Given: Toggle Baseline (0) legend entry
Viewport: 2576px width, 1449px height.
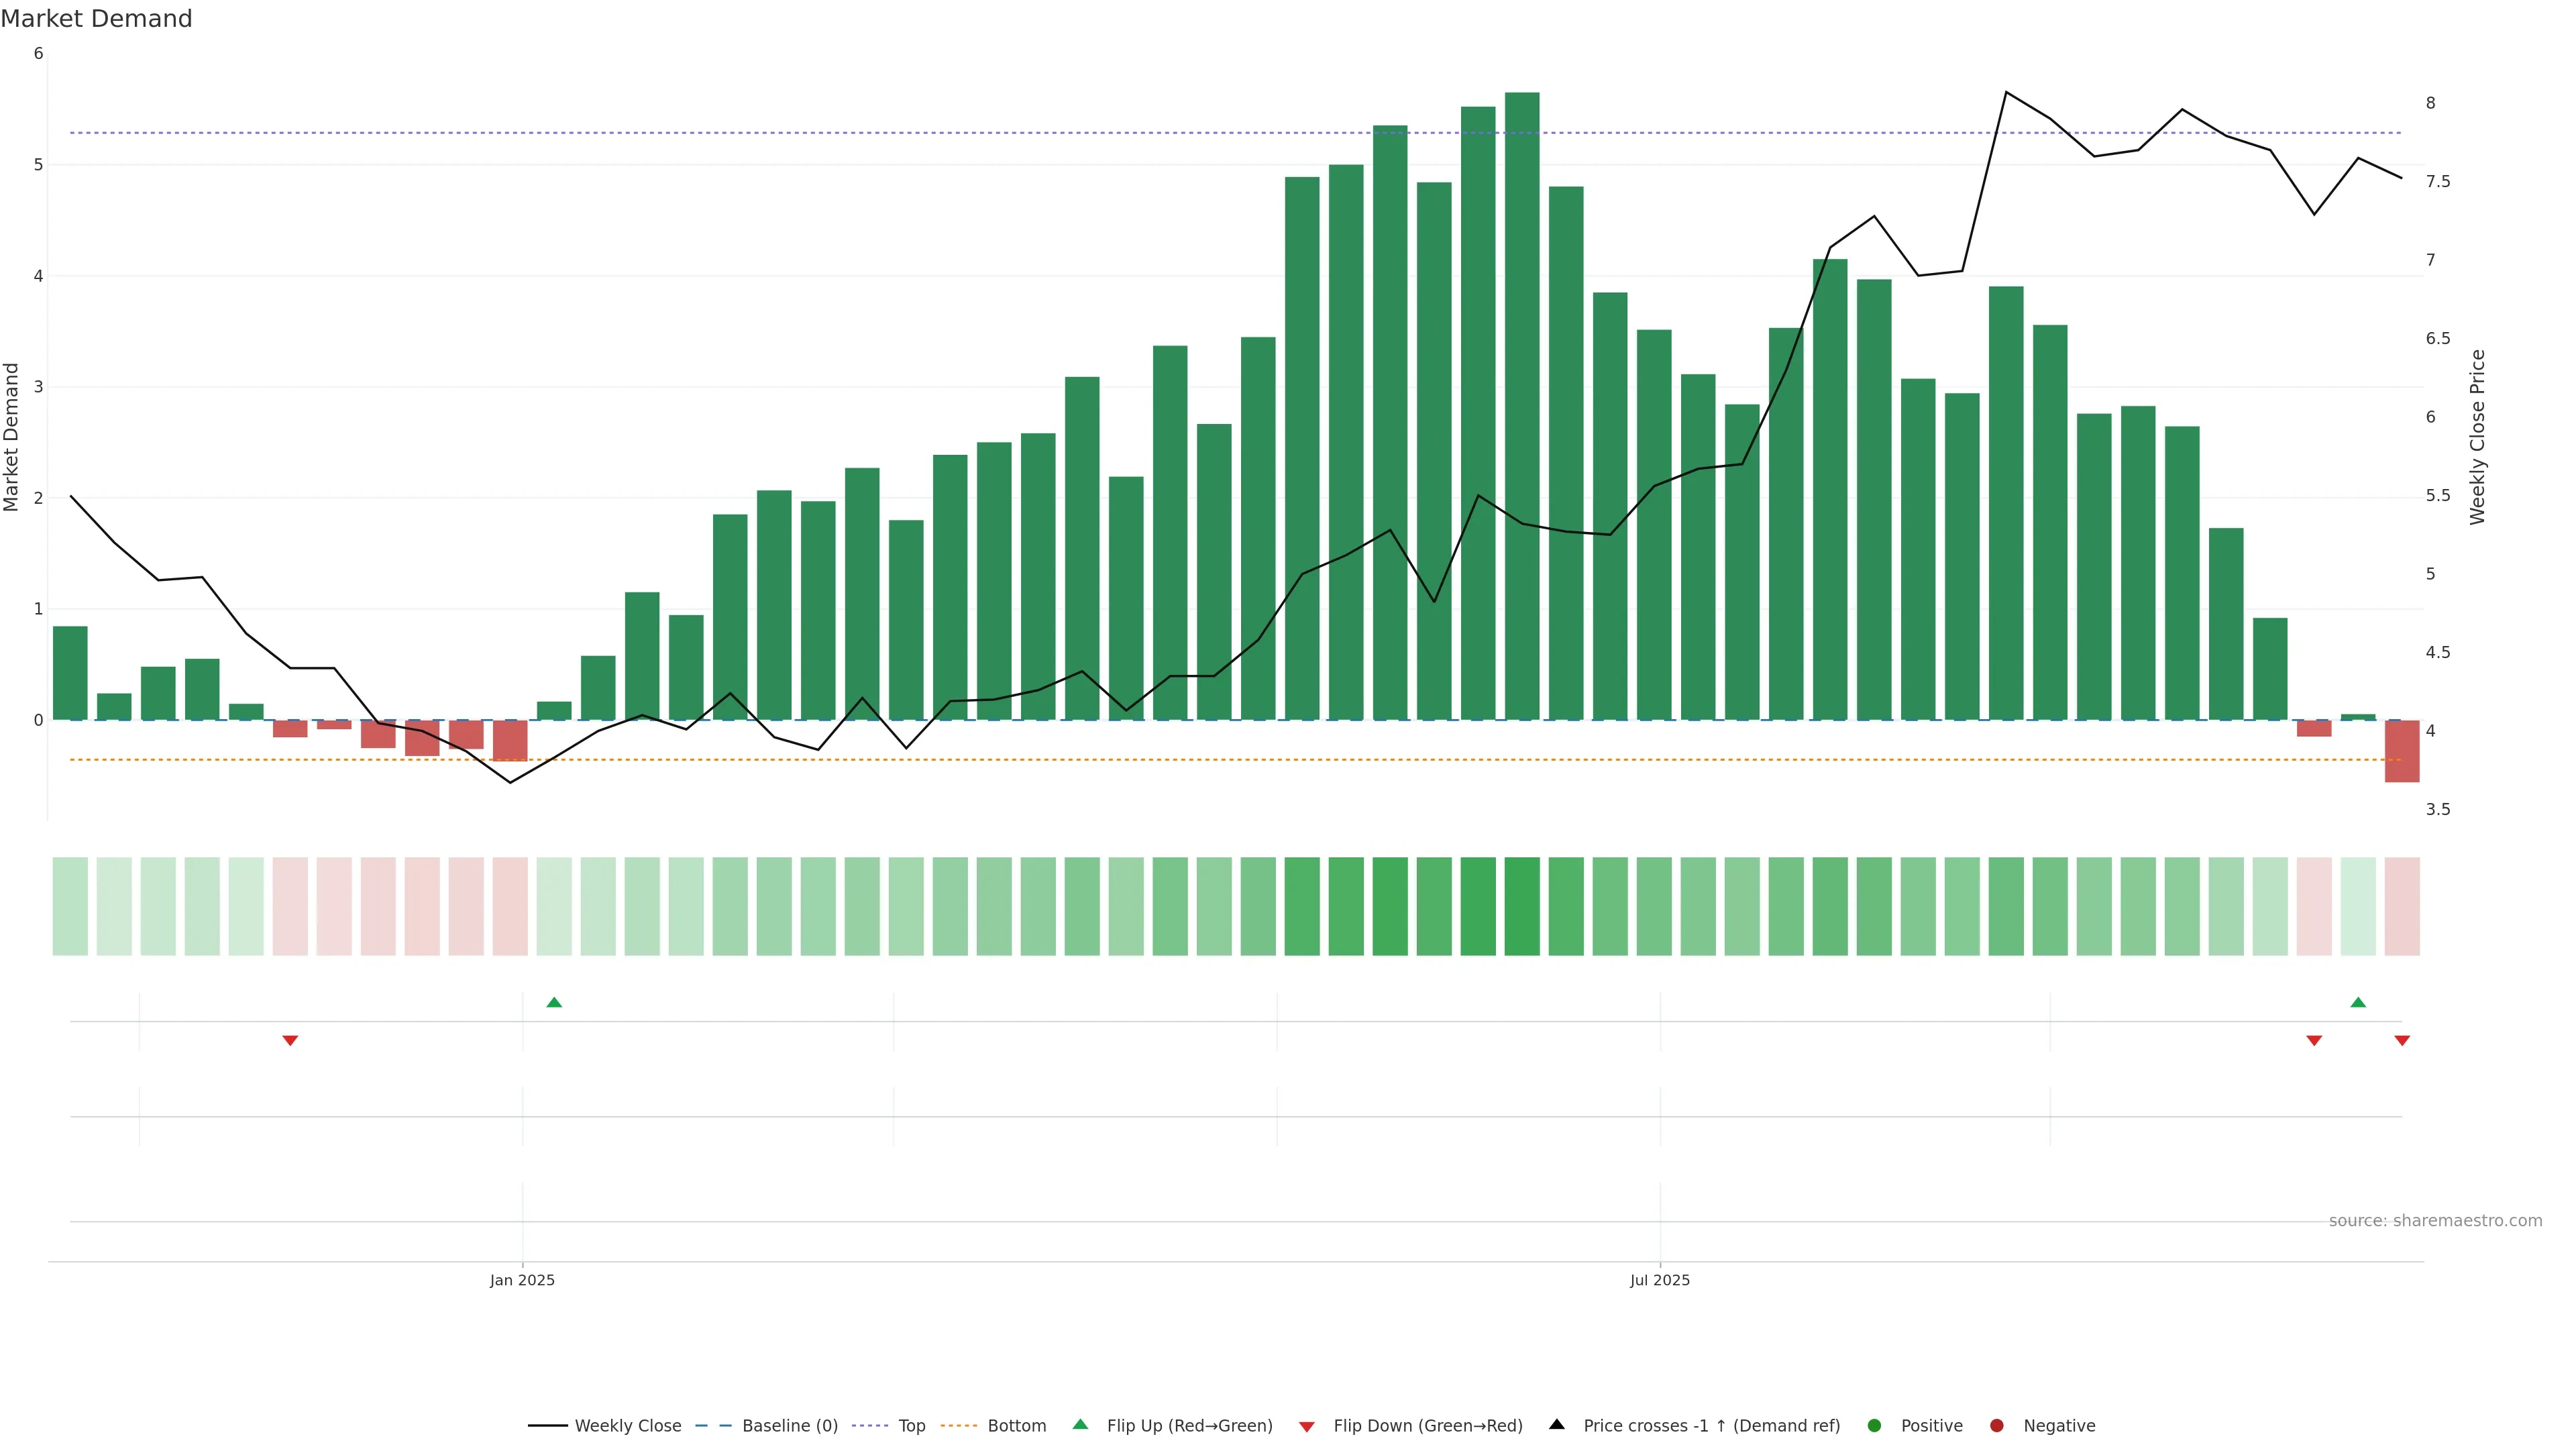Looking at the screenshot, I should 789,1426.
